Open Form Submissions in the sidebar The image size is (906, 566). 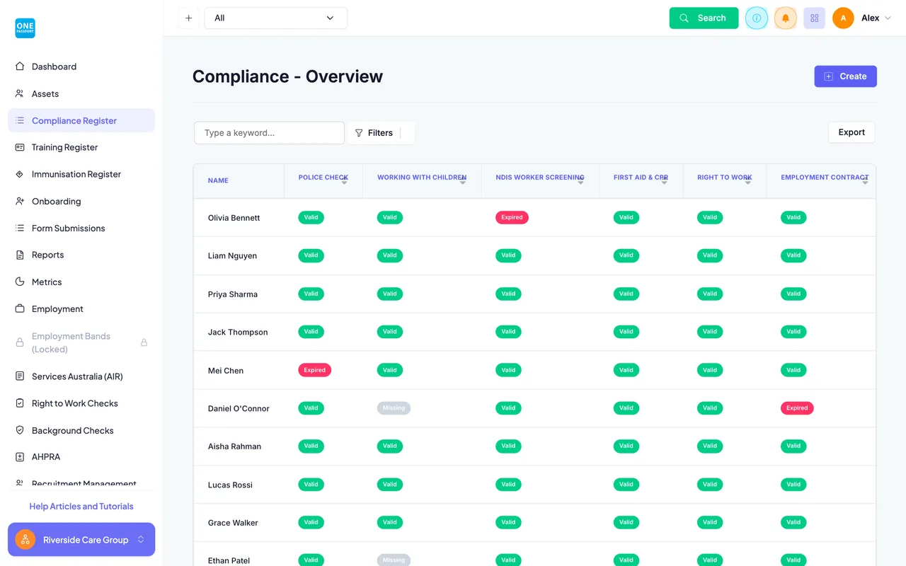click(x=81, y=228)
